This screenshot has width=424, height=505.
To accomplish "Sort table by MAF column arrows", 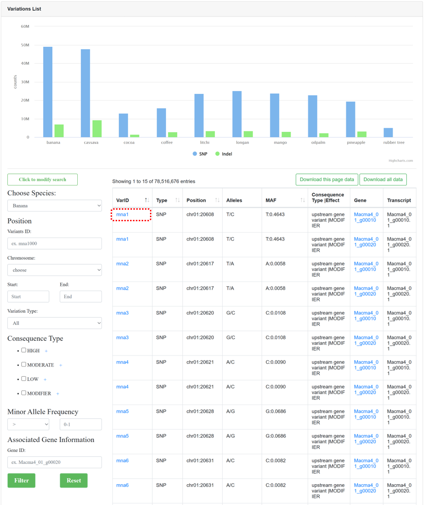I will (303, 200).
